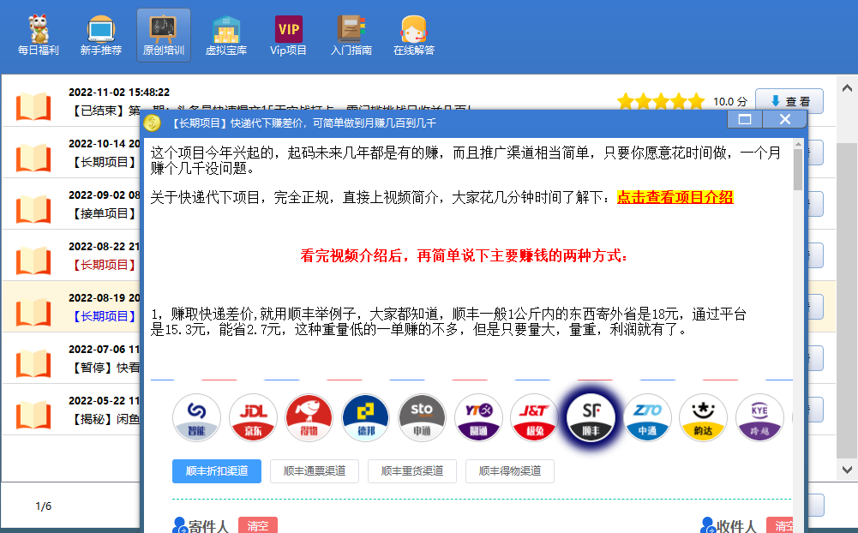Click the book icon for the 2022-08-19 entry
Viewport: 858px width, 533px height.
pos(33,312)
